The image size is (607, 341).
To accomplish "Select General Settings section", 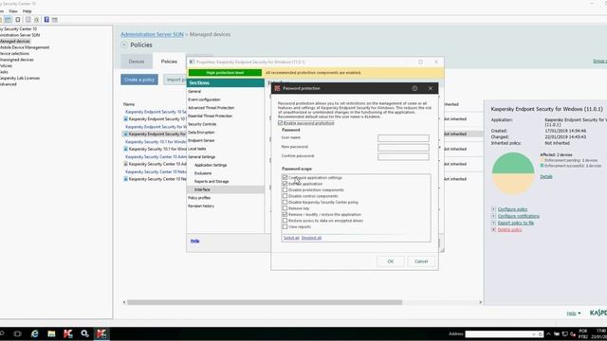I will click(x=202, y=157).
